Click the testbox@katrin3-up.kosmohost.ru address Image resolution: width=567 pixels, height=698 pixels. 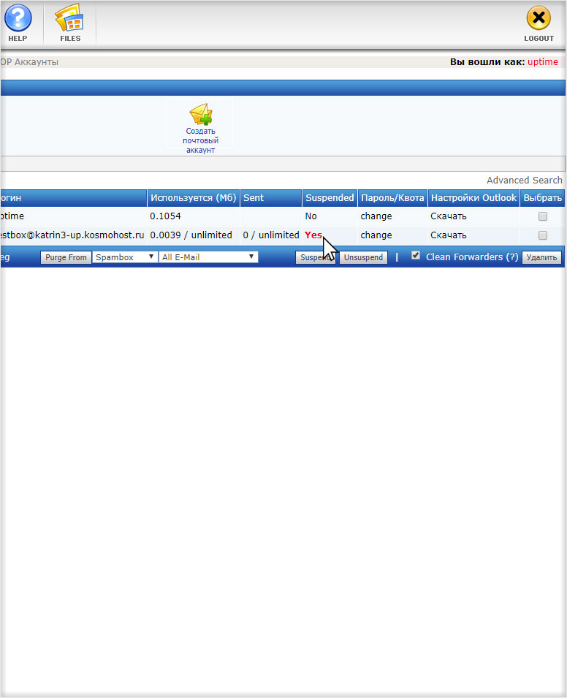[72, 235]
